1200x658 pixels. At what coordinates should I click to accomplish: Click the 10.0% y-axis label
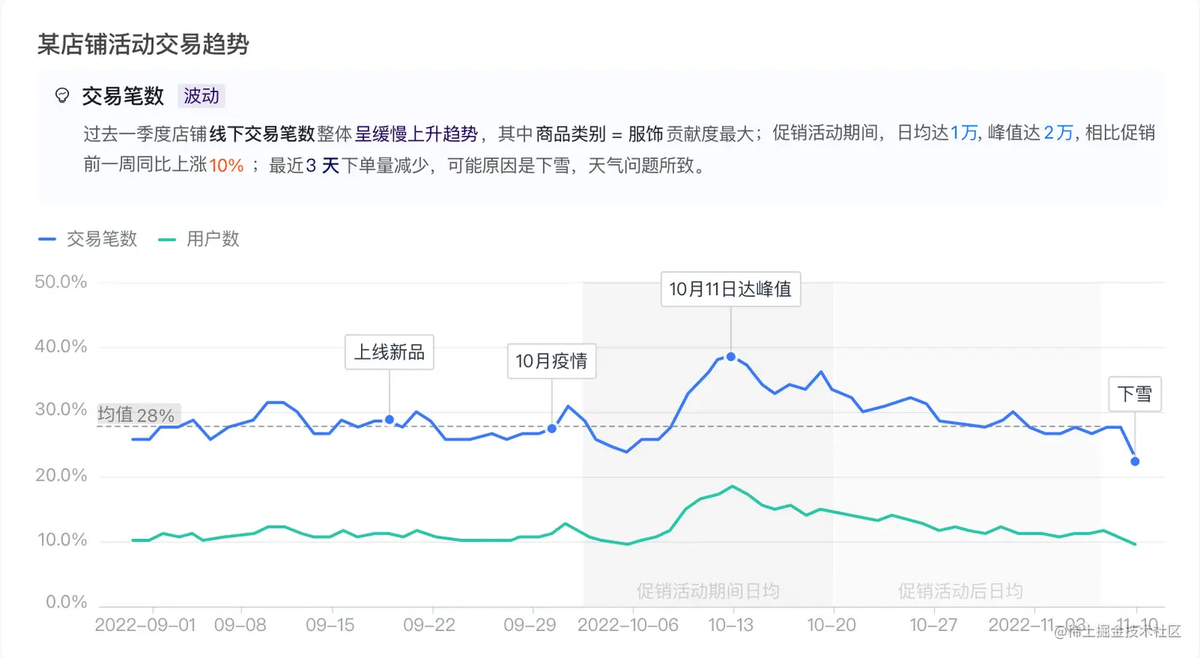tap(62, 540)
